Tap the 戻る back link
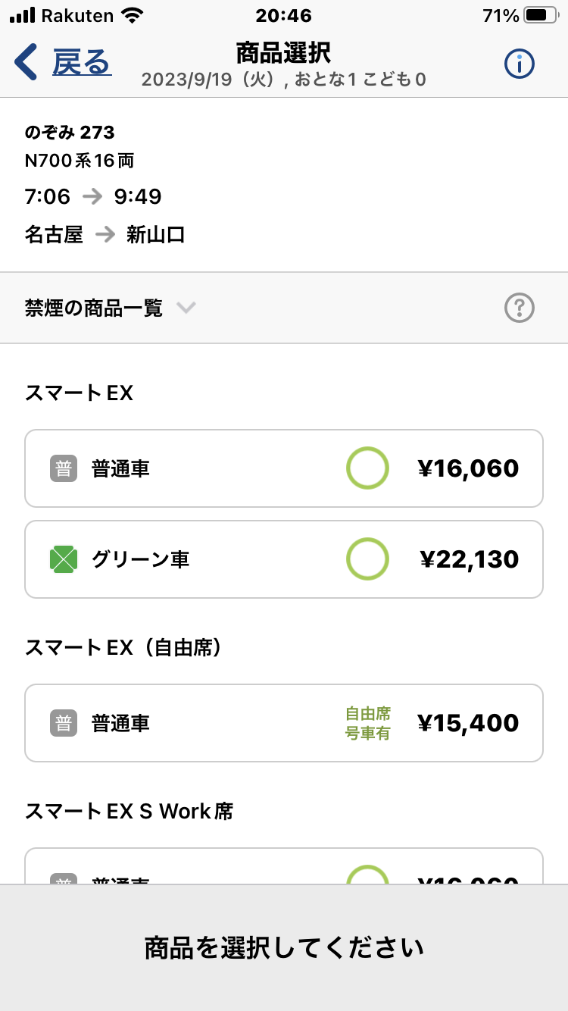The width and height of the screenshot is (568, 1011). 82,62
